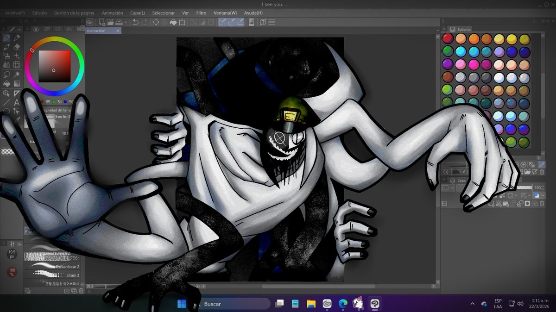The image size is (556, 312).
Task: Open the Subvista panel menu icon
Action: [443, 29]
